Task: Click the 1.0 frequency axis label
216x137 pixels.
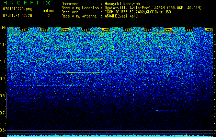Action: (3, 62)
